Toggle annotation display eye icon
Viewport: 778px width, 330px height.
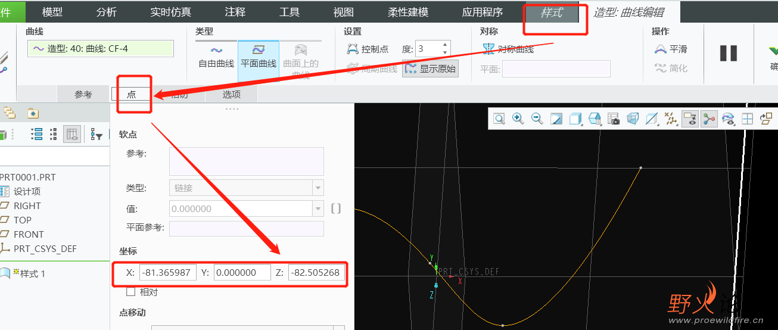point(690,119)
